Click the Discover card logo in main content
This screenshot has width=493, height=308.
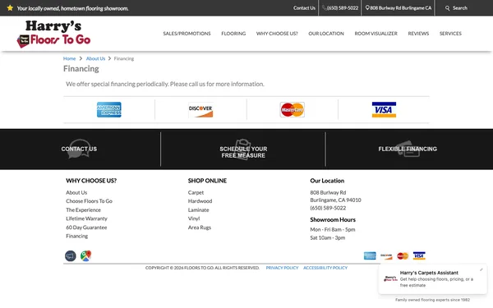(x=200, y=110)
